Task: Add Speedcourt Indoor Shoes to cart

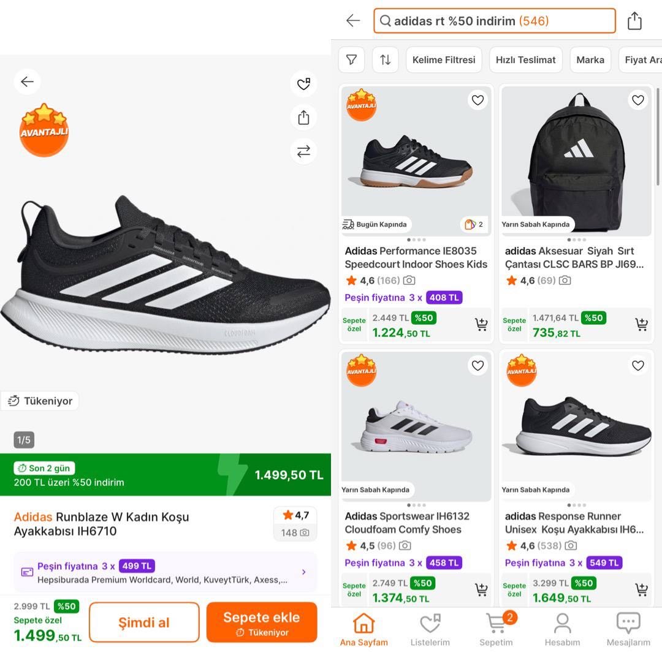Action: [481, 325]
